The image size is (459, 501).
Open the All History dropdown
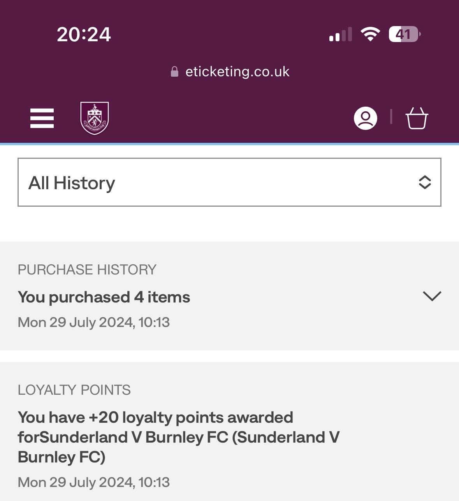[x=229, y=182]
